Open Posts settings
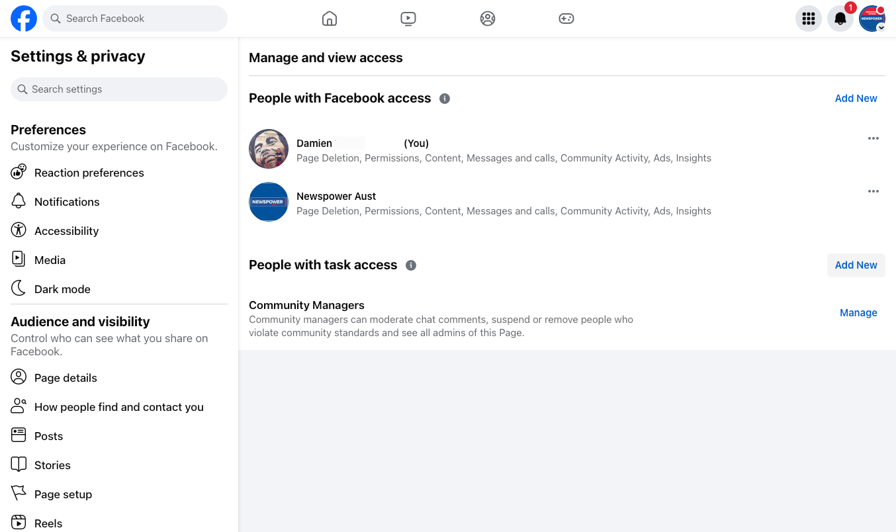Viewport: 896px width, 532px height. [119, 436]
